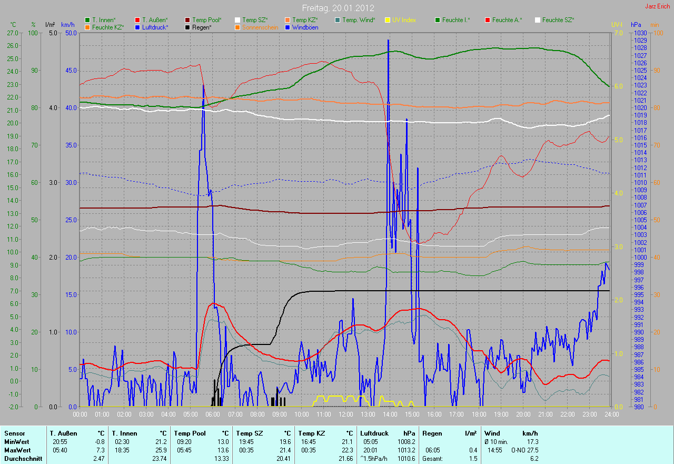
Task: Click the yellow UV Index legend square
Action: click(x=388, y=20)
